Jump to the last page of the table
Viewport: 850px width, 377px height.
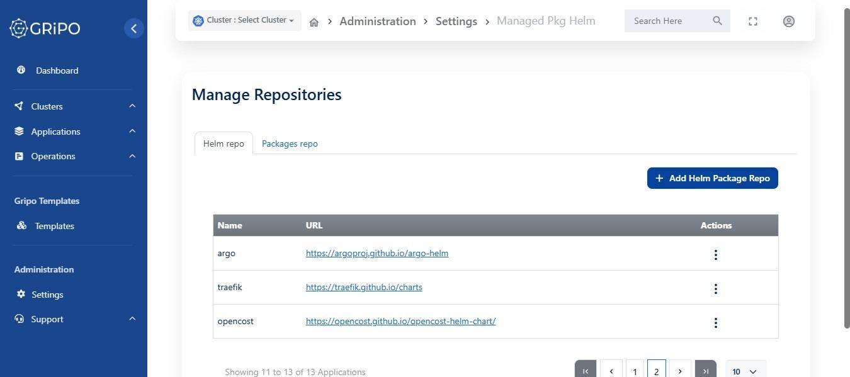pyautogui.click(x=705, y=371)
